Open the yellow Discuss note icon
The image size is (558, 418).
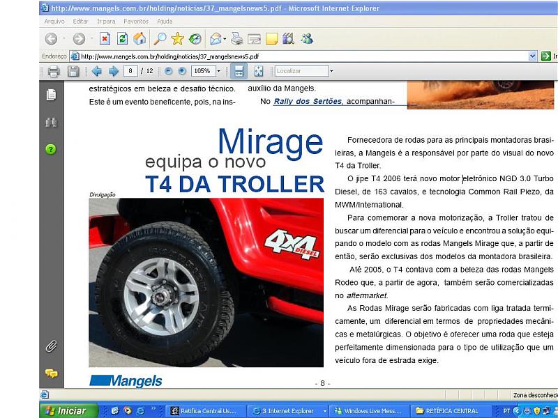271,39
